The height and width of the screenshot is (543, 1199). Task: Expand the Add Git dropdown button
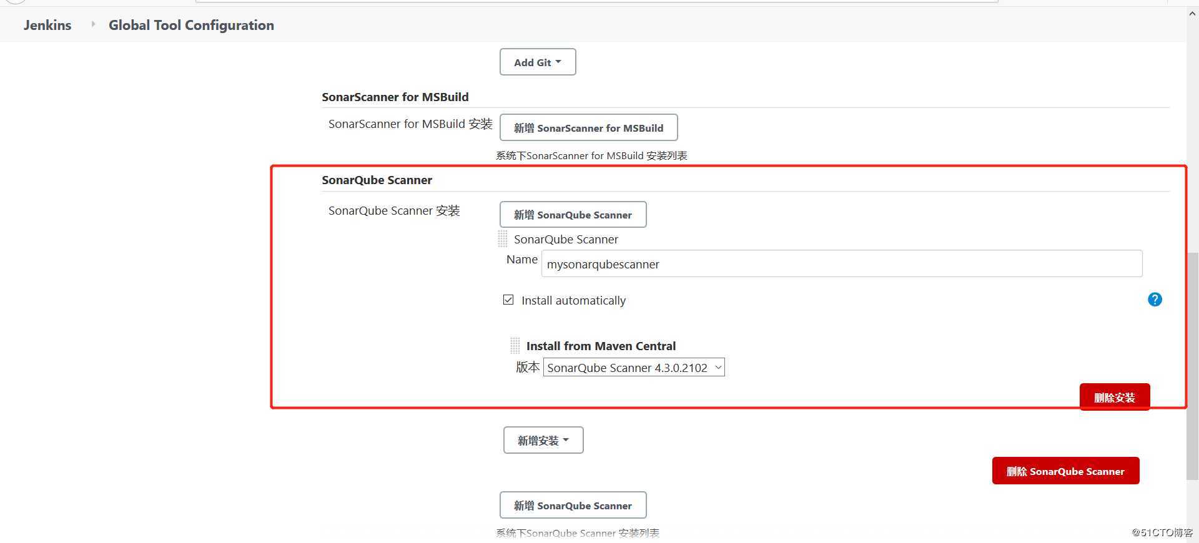coord(538,62)
